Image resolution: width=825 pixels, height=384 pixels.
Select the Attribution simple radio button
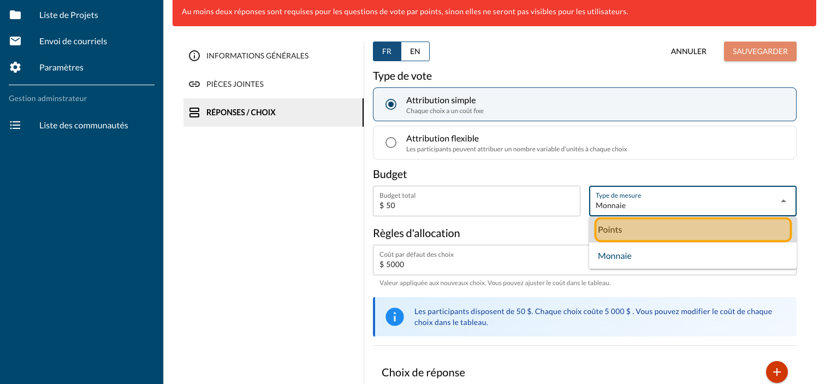coord(391,104)
